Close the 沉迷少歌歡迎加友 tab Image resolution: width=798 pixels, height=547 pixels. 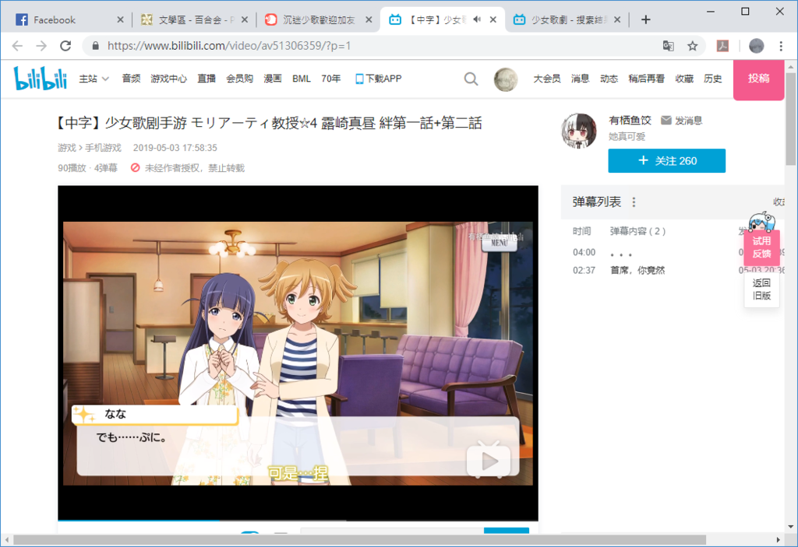pos(369,19)
